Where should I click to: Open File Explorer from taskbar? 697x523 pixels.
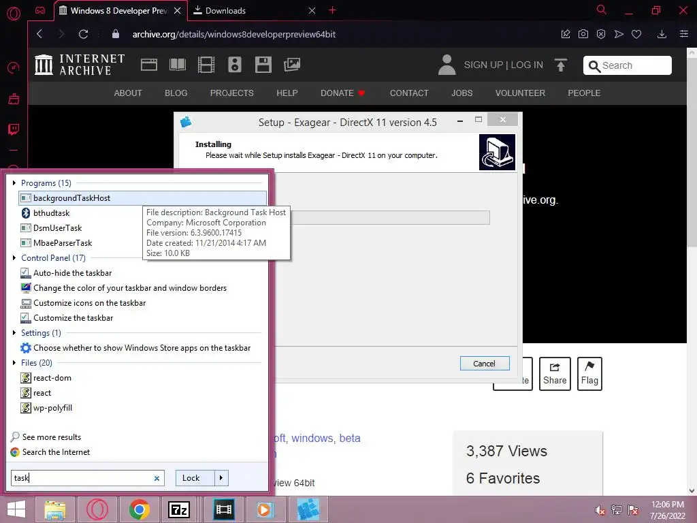coord(54,509)
